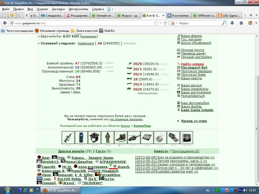The width and height of the screenshot is (259, 194).
Task: Click the assault rifle inventory item
Action: [x=68, y=138]
